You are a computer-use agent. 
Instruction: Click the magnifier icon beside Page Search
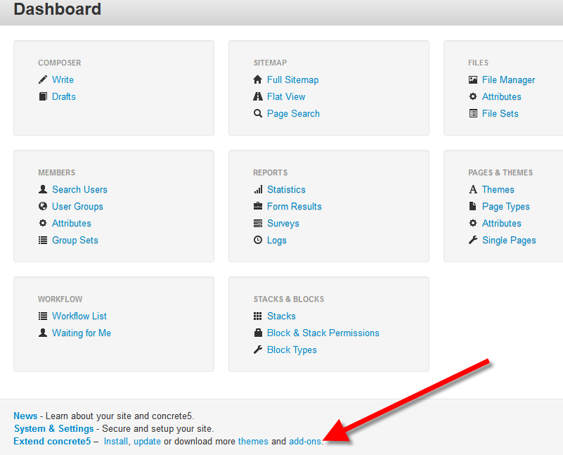258,114
